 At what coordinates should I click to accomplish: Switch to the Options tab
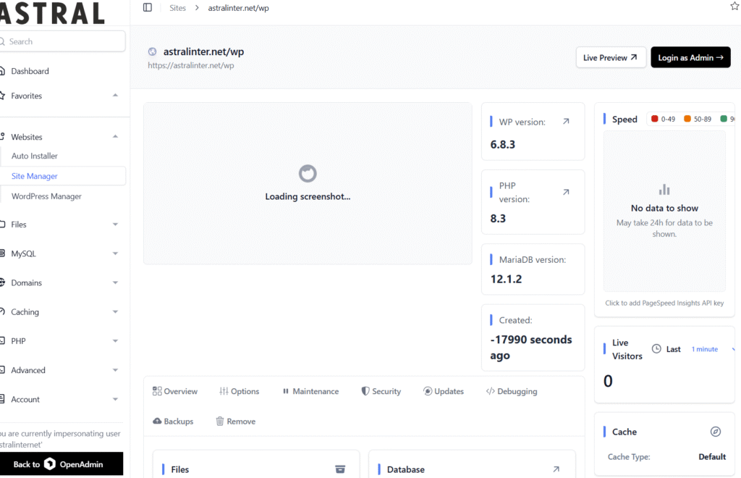[x=239, y=391]
